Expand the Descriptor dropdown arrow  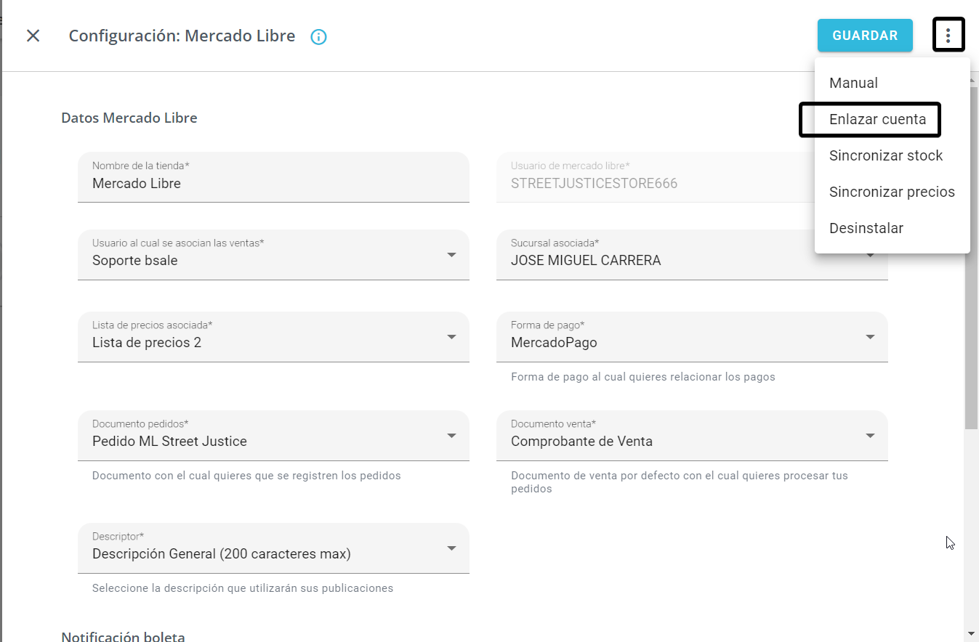(x=451, y=548)
